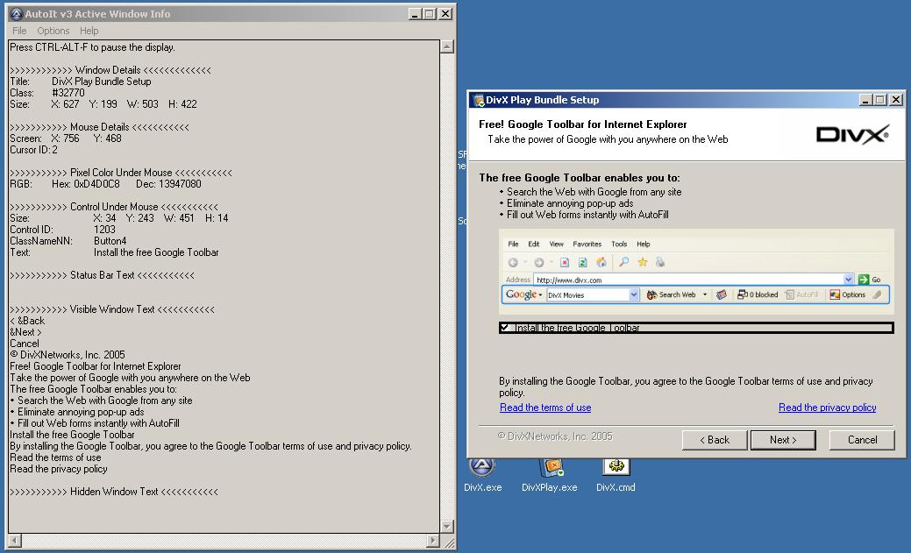Viewport: 911px width, 553px height.
Task: Click the 0 blocked popup icon in the preview
Action: (742, 295)
